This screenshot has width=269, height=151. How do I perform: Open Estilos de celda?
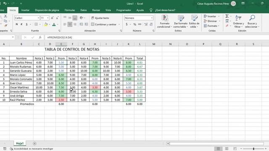(x=194, y=21)
